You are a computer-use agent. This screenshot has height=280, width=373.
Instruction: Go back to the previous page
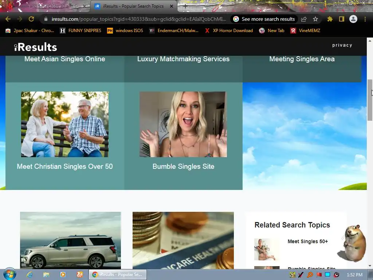coord(8,19)
